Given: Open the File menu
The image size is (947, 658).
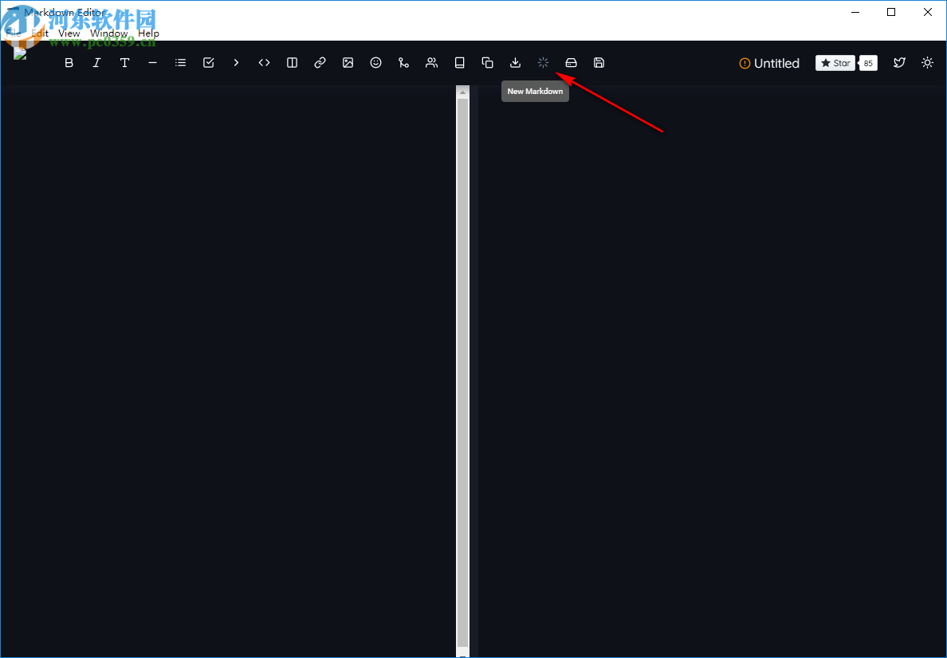Looking at the screenshot, I should tap(13, 33).
